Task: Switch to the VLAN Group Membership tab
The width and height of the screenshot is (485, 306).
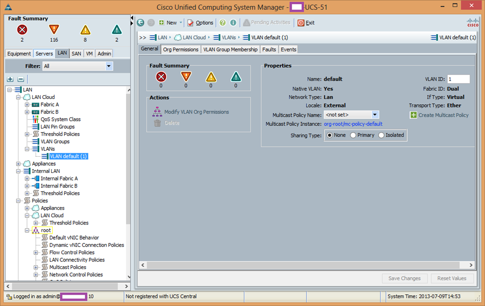Action: coord(230,49)
